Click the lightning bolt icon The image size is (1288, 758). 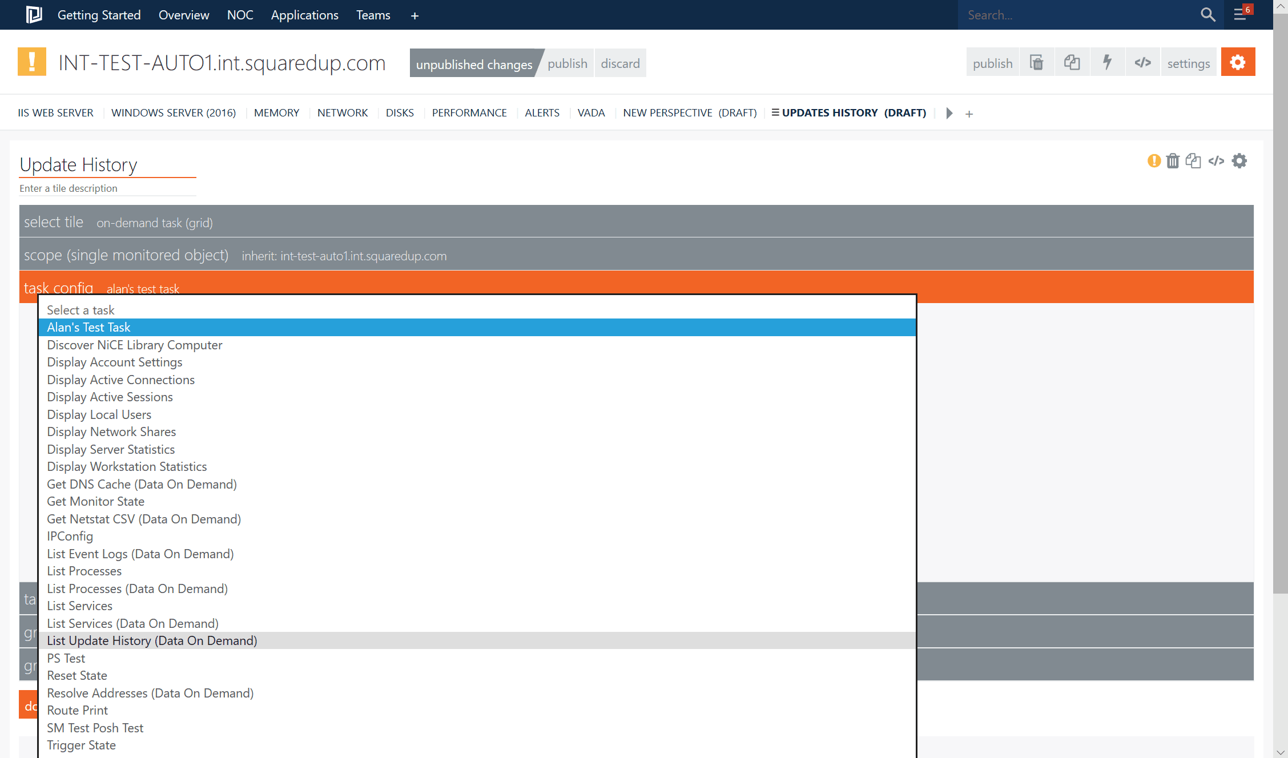[1107, 63]
